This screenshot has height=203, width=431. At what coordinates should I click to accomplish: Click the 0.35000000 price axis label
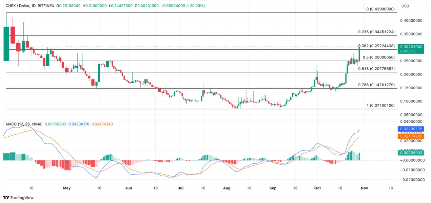pyautogui.click(x=411, y=34)
